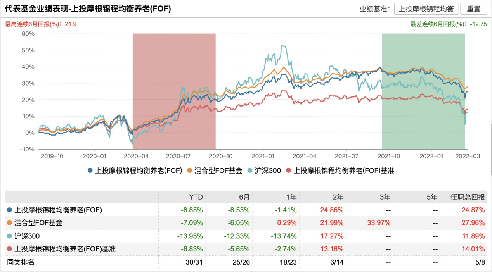Click orange dot beside 混合型FOF基金 table row
This screenshot has height=272, width=492.
tap(9, 223)
